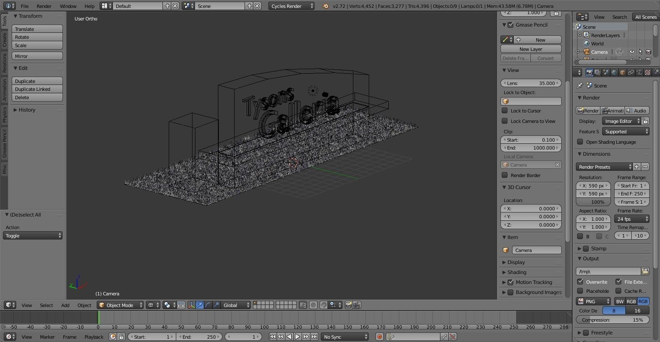Open the 3D view editor type selector
This screenshot has width=660, height=342.
click(10, 305)
